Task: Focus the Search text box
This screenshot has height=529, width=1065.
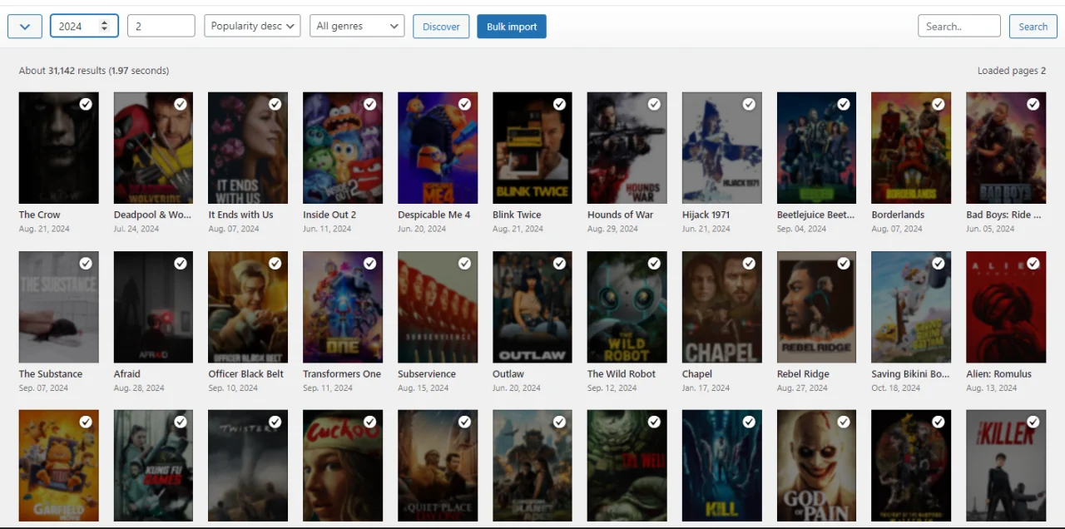Action: click(x=959, y=26)
